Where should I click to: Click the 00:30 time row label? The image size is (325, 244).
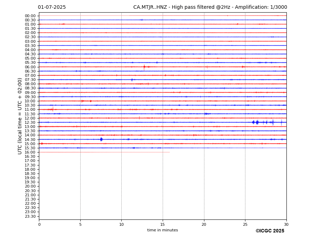[x=30, y=20]
